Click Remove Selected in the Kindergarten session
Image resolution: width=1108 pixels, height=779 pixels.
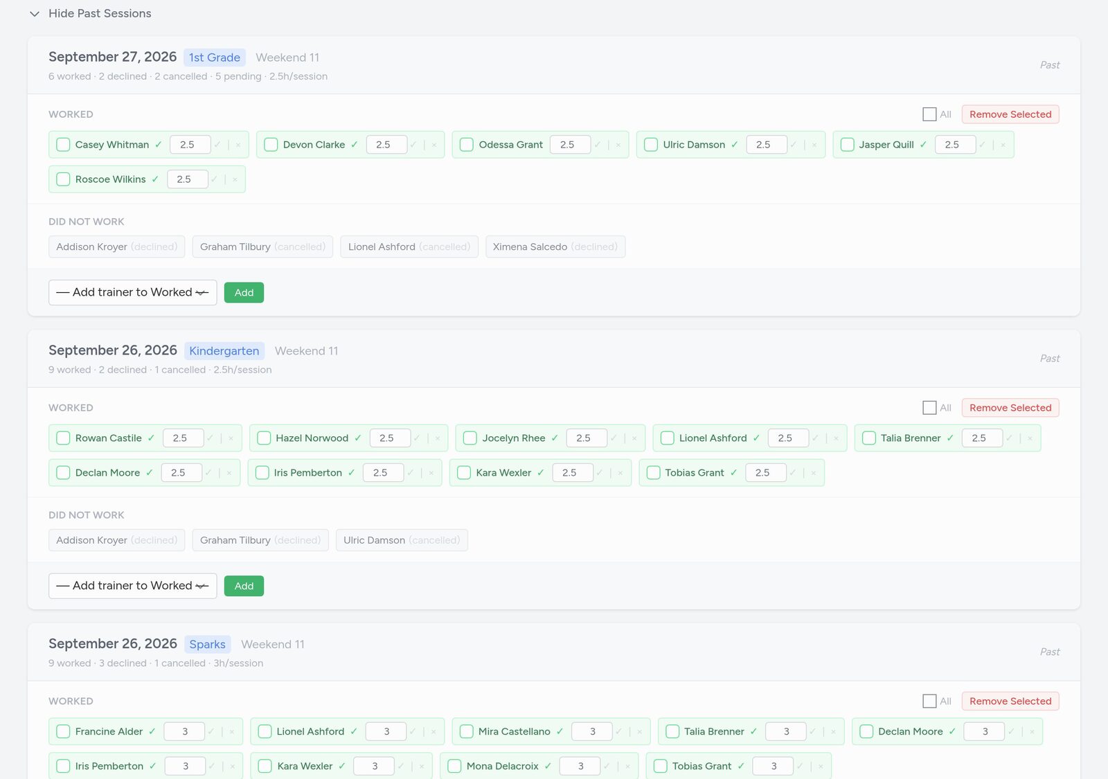(x=1010, y=408)
